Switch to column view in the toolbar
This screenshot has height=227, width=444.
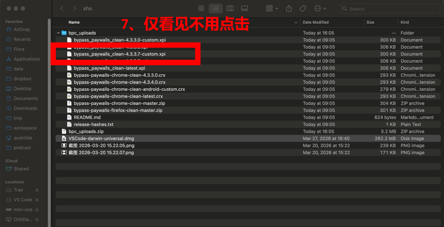click(x=230, y=8)
